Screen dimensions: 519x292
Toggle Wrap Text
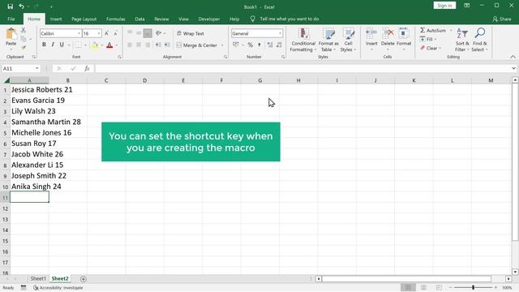click(x=191, y=33)
